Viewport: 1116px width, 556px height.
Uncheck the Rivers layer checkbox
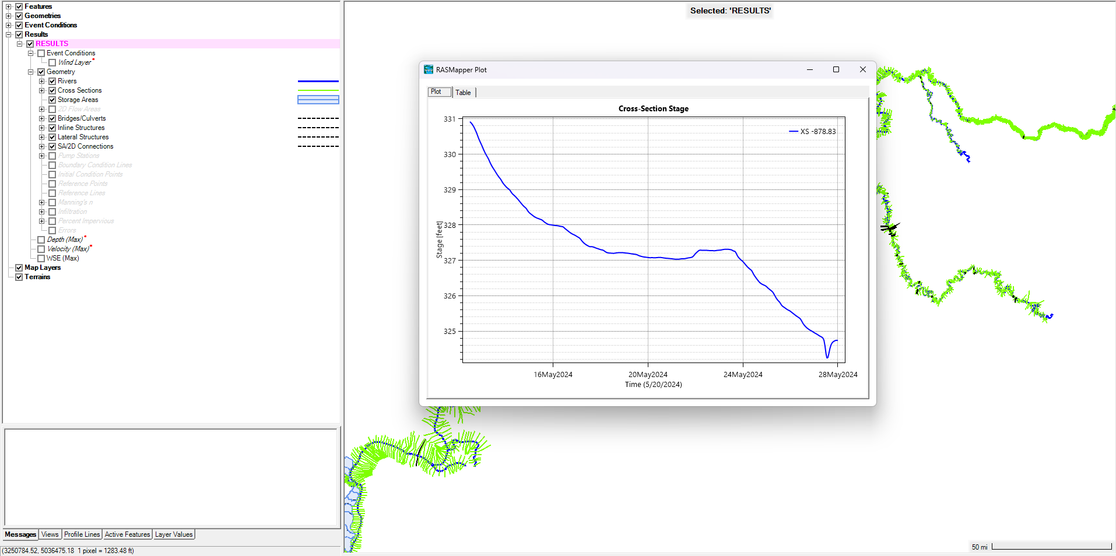tap(52, 81)
